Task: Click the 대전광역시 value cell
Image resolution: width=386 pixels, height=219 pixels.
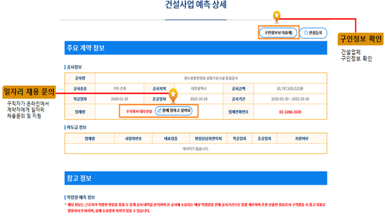Action: (199, 89)
